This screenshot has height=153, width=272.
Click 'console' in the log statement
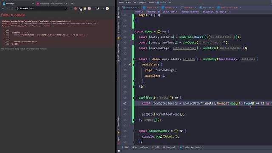[148, 136]
